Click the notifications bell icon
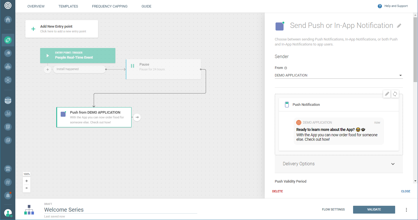 tap(8, 195)
